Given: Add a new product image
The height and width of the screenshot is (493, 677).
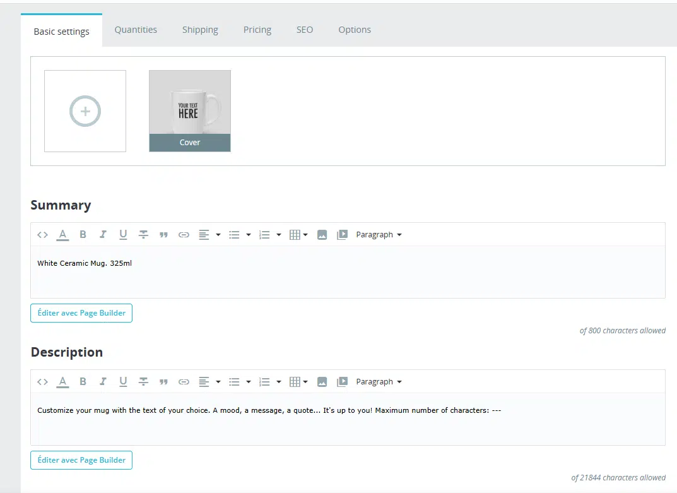Looking at the screenshot, I should 85,110.
